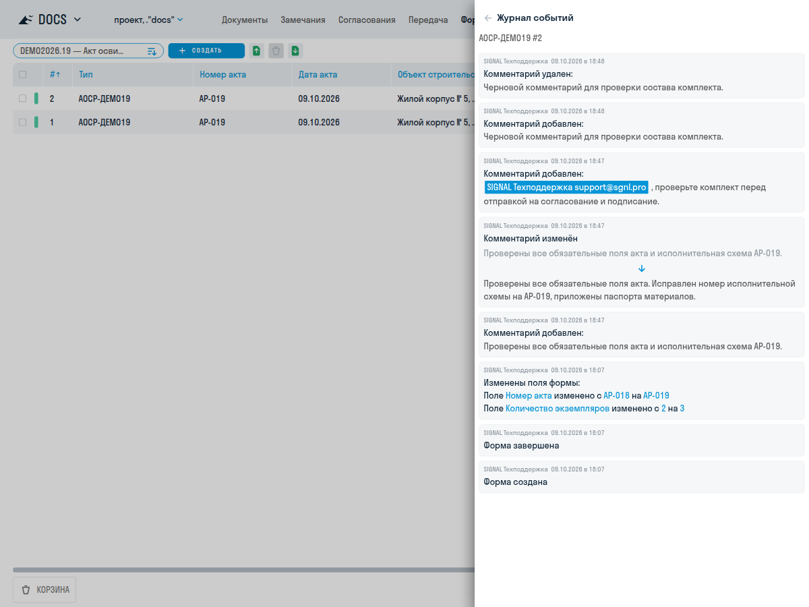Screen dimensions: 809x607
Task: Click АОСР-ДЕМО19 in table row 2
Action: click(104, 98)
